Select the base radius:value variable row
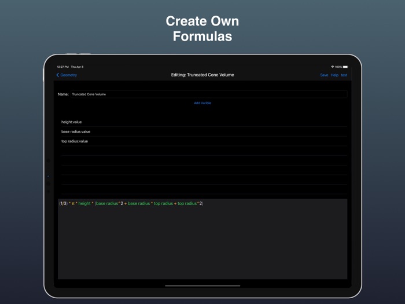 pos(204,131)
